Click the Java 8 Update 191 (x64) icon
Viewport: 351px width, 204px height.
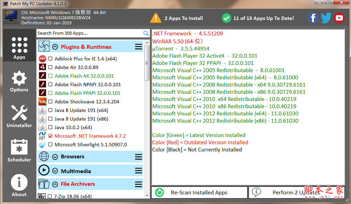tap(42, 110)
